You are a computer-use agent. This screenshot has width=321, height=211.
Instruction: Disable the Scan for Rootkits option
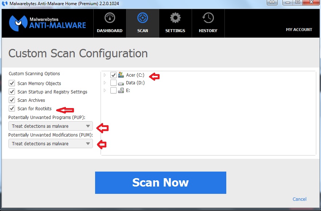pos(12,108)
